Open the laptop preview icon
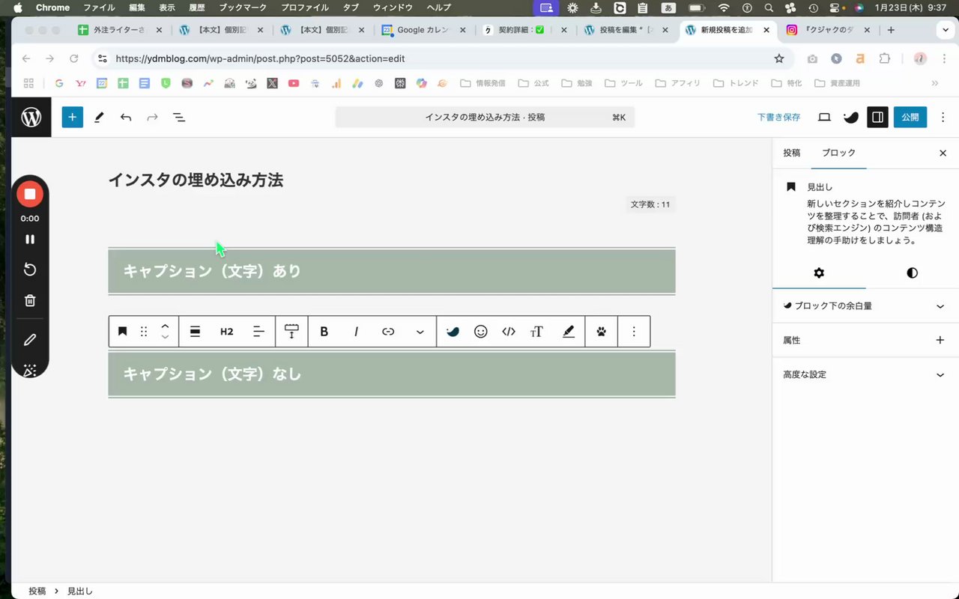 pos(824,117)
